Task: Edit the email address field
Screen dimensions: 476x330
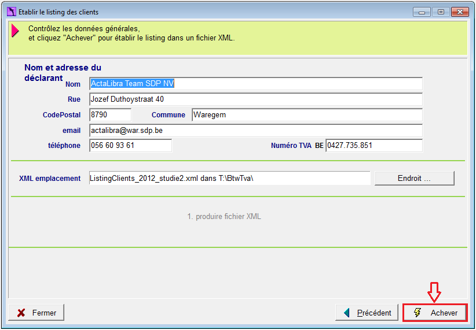Action: point(256,131)
